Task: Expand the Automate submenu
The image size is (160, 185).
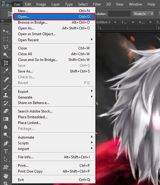Action: [54, 137]
